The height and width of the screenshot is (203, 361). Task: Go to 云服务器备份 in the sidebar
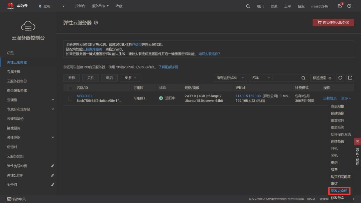coord(17,81)
